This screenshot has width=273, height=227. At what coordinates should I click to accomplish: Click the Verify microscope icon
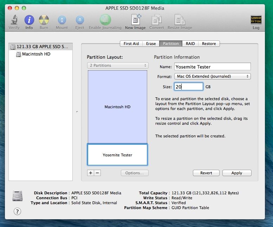(14, 20)
